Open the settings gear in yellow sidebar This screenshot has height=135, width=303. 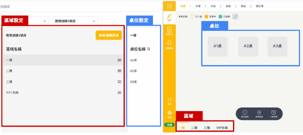click(169, 114)
